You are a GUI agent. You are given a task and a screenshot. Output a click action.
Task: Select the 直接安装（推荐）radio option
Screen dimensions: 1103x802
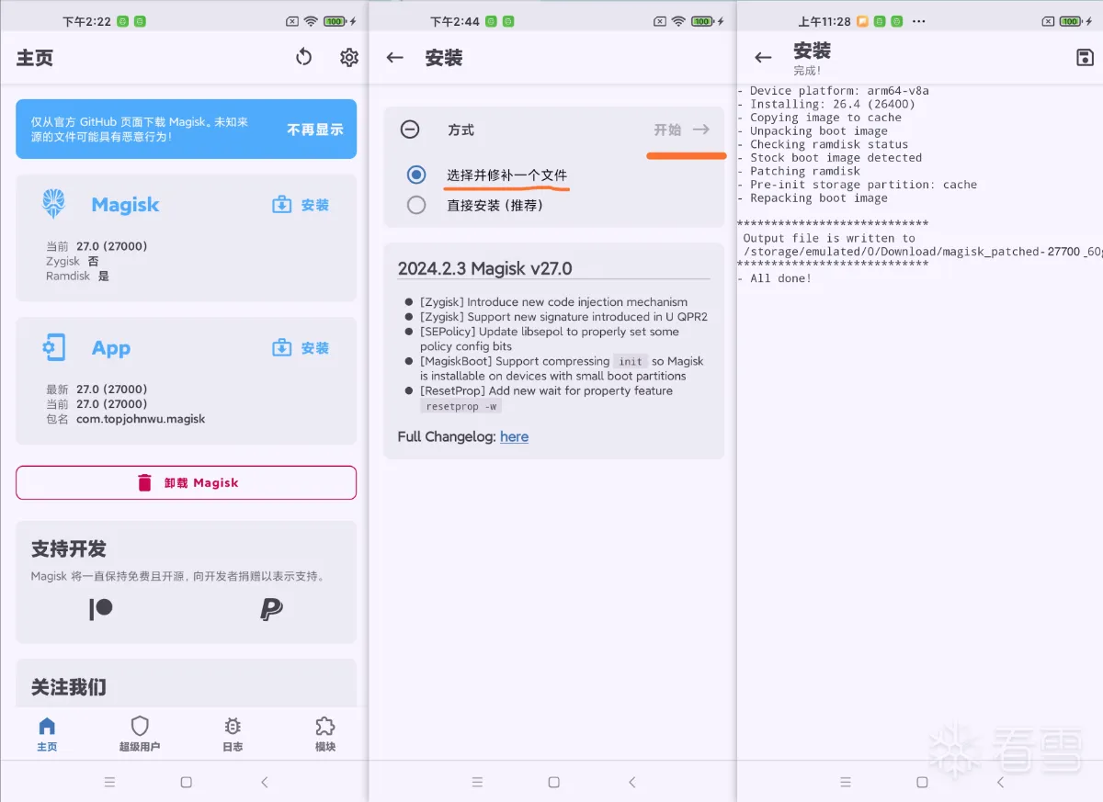[416, 205]
